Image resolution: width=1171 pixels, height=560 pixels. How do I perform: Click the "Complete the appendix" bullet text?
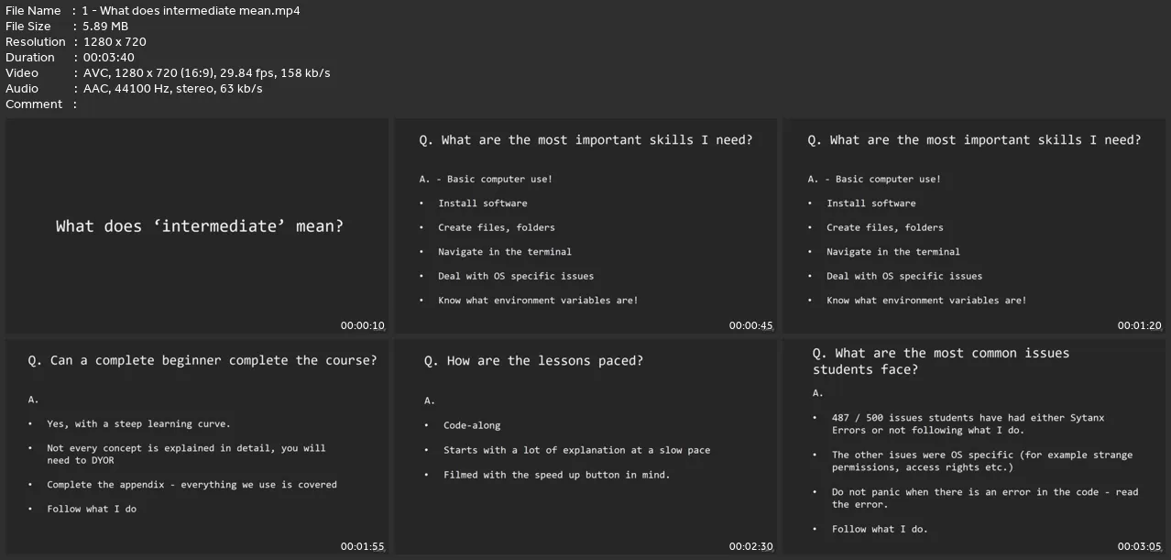tap(192, 485)
